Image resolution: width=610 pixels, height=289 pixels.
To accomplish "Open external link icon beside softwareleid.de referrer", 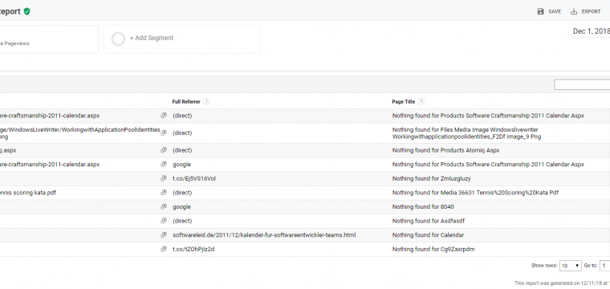I will tap(164, 235).
